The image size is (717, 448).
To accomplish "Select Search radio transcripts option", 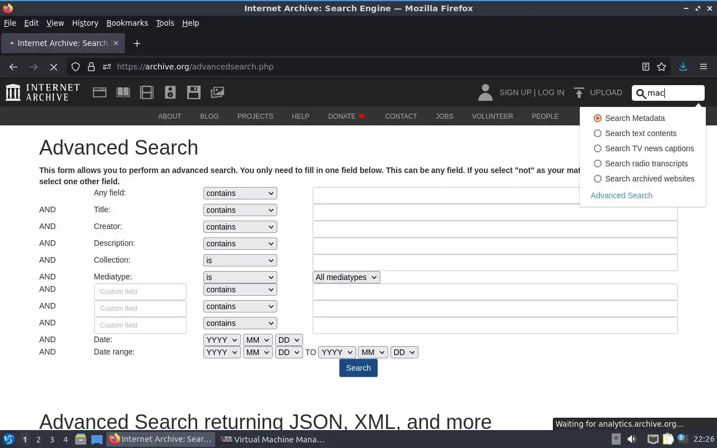I will pyautogui.click(x=598, y=164).
